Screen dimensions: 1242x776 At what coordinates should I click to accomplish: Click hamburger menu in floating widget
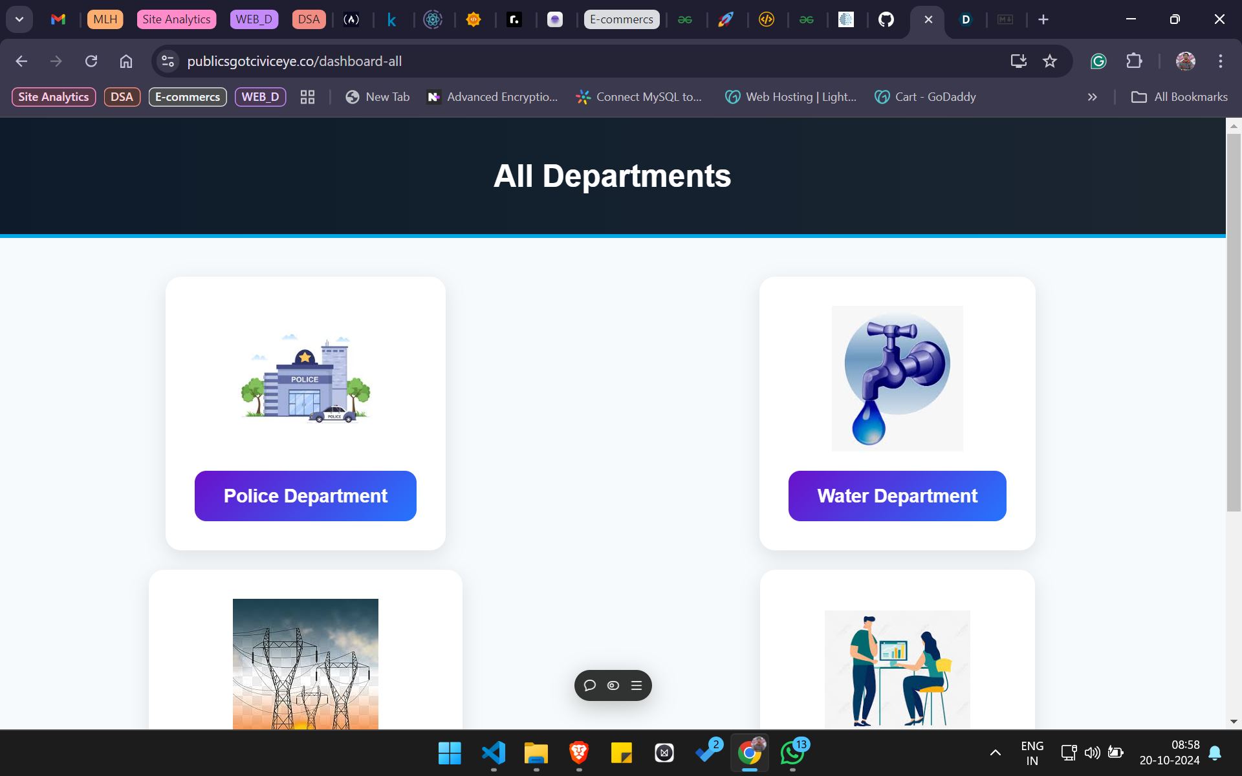[637, 685]
